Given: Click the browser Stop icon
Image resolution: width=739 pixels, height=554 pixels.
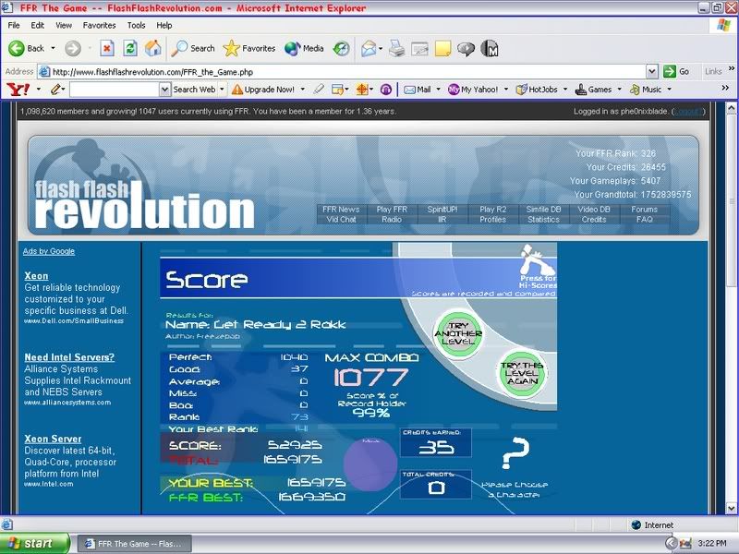Looking at the screenshot, I should pyautogui.click(x=107, y=48).
